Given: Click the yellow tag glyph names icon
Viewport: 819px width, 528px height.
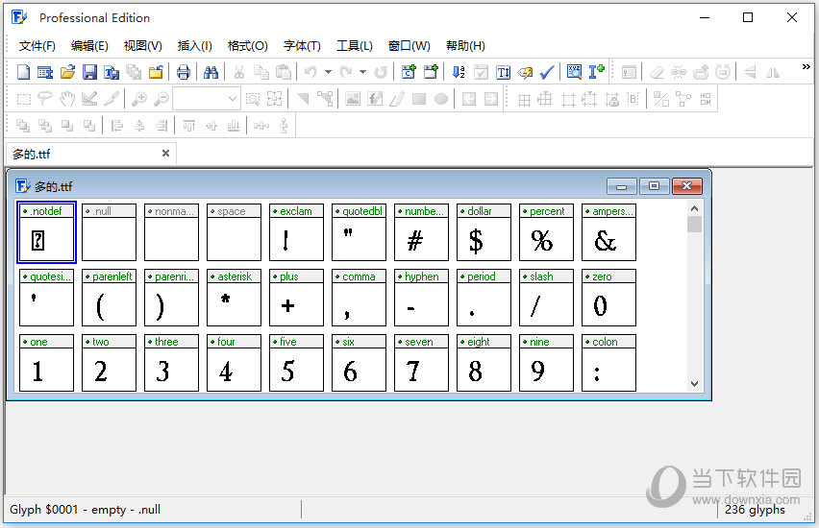Looking at the screenshot, I should pyautogui.click(x=525, y=72).
